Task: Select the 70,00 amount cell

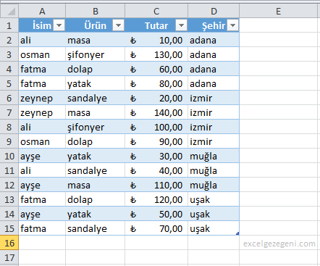Action: coord(156,228)
